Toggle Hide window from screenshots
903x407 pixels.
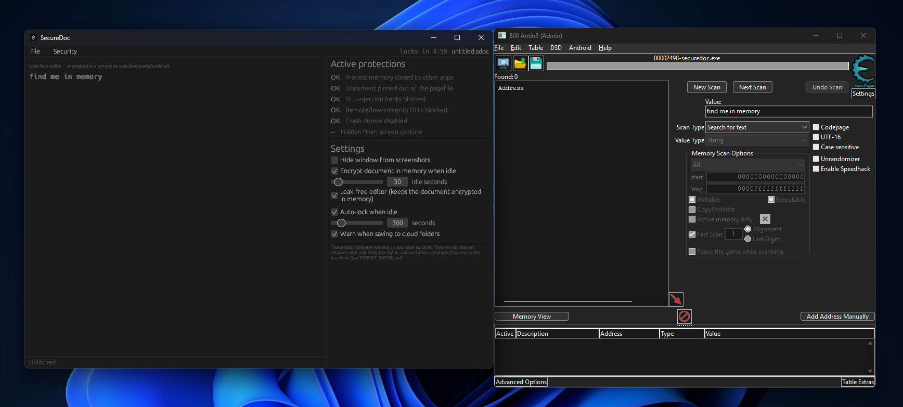(x=334, y=160)
